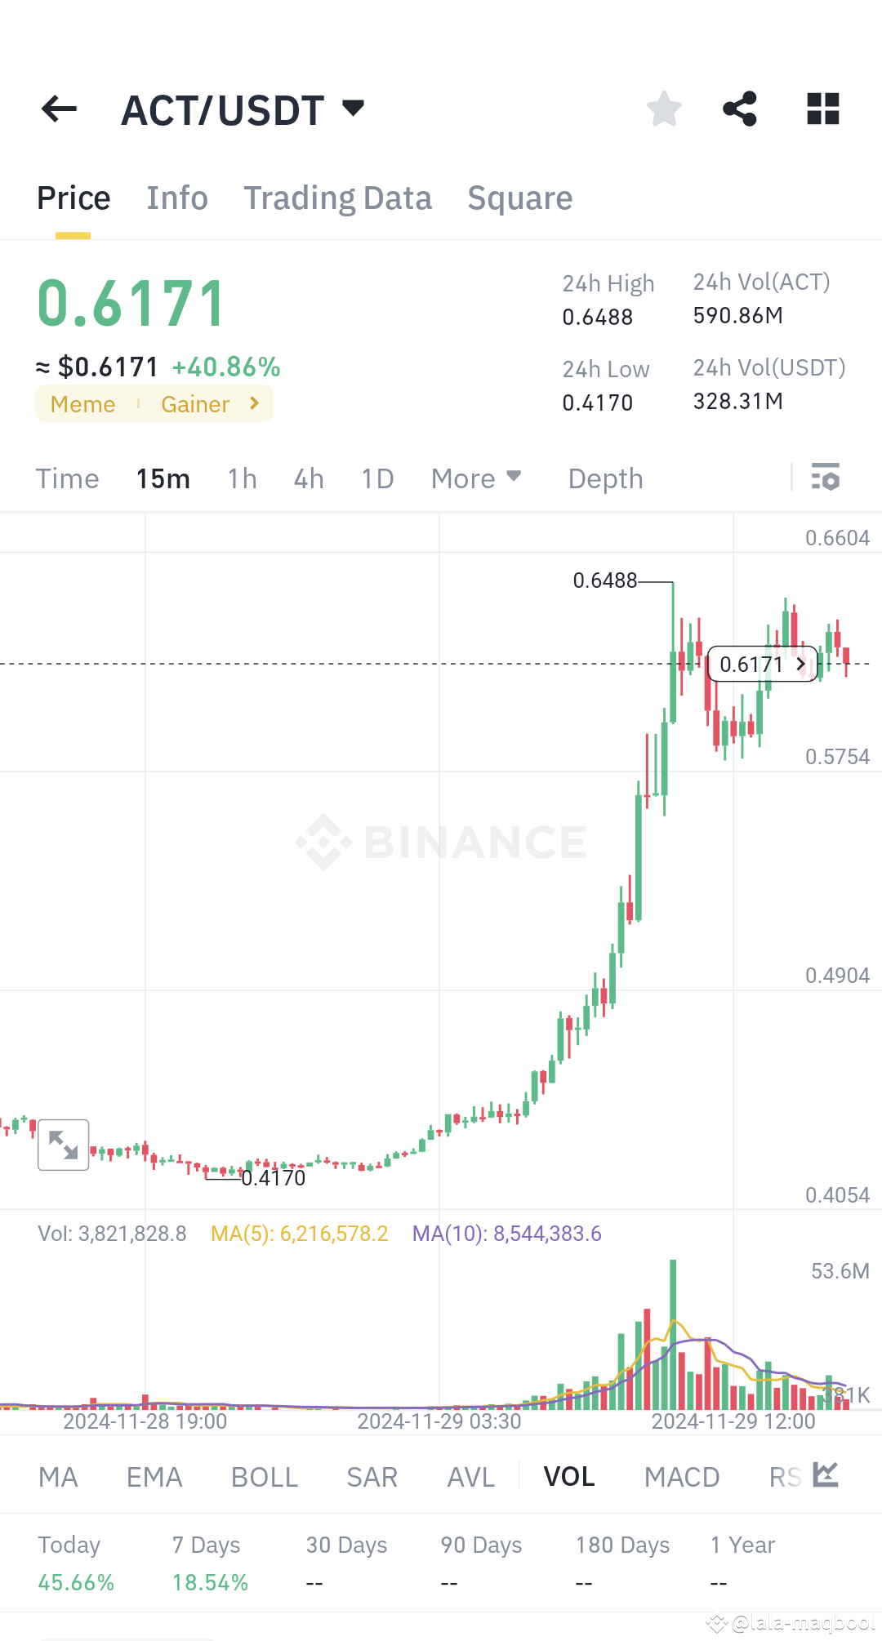
Task: Tap the share icon to share this pair
Action: pos(740,109)
